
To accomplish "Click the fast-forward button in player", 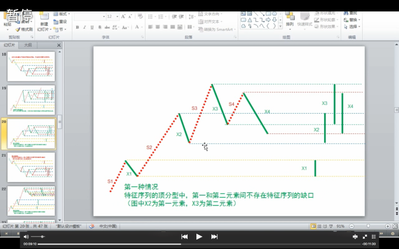I will pos(214,237).
